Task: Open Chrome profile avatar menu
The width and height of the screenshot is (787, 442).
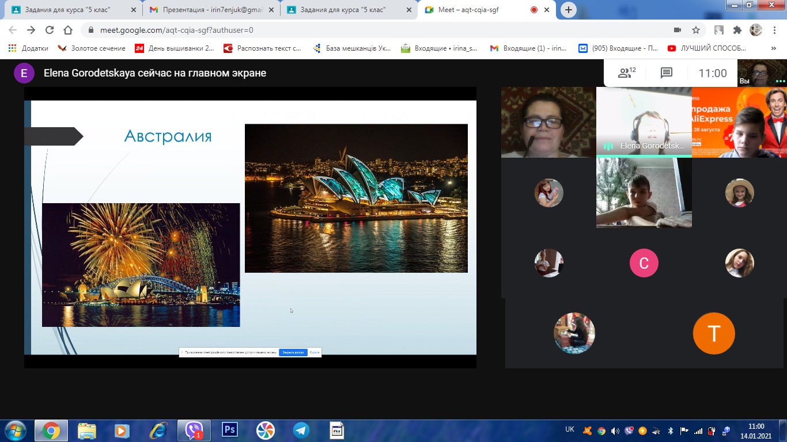Action: tap(755, 30)
